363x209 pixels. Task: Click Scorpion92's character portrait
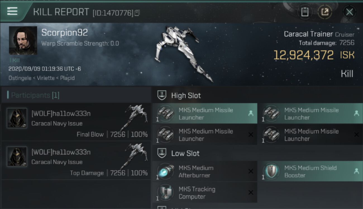tap(23, 40)
